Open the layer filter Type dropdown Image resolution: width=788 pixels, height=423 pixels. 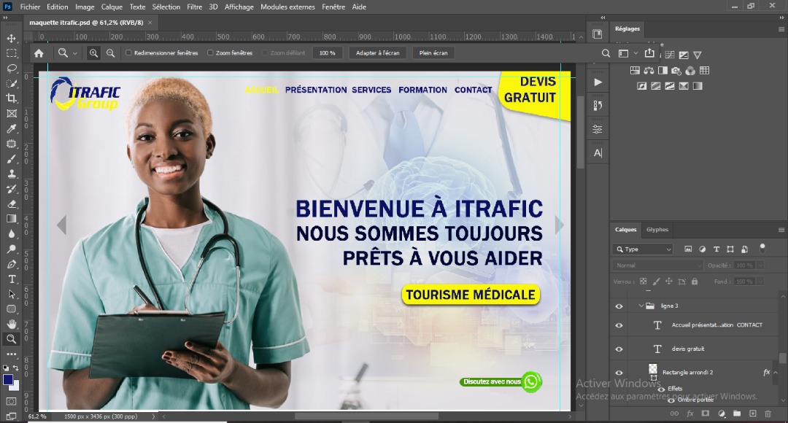(643, 249)
